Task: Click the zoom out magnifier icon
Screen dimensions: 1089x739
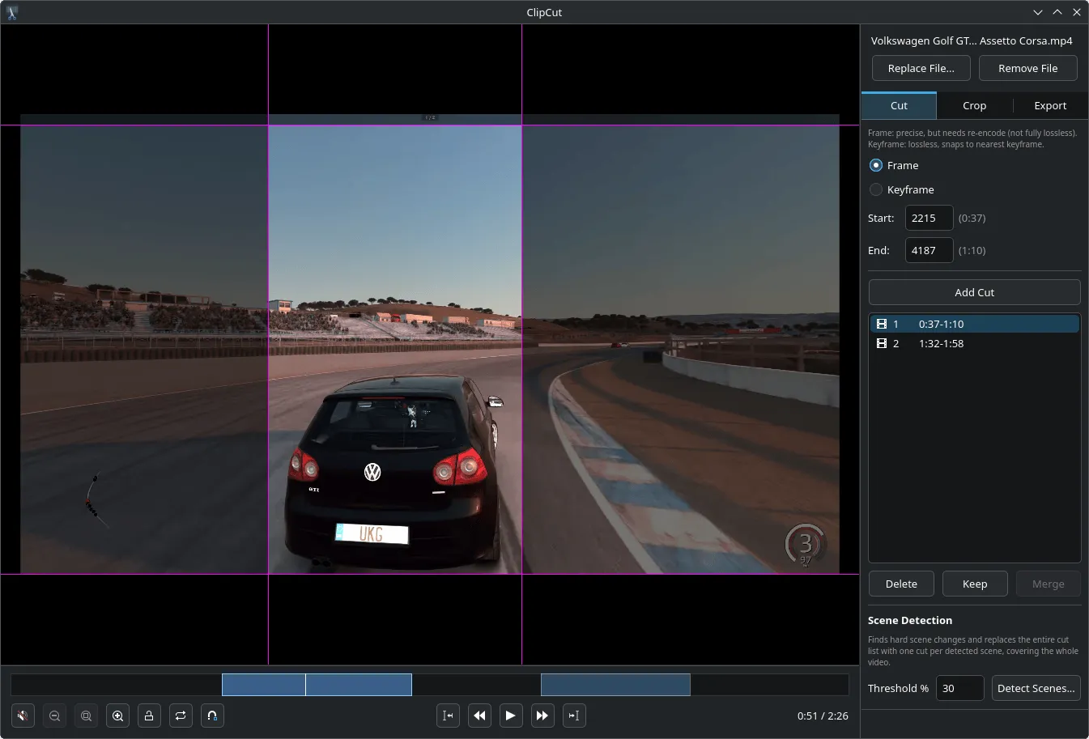Action: tap(55, 716)
